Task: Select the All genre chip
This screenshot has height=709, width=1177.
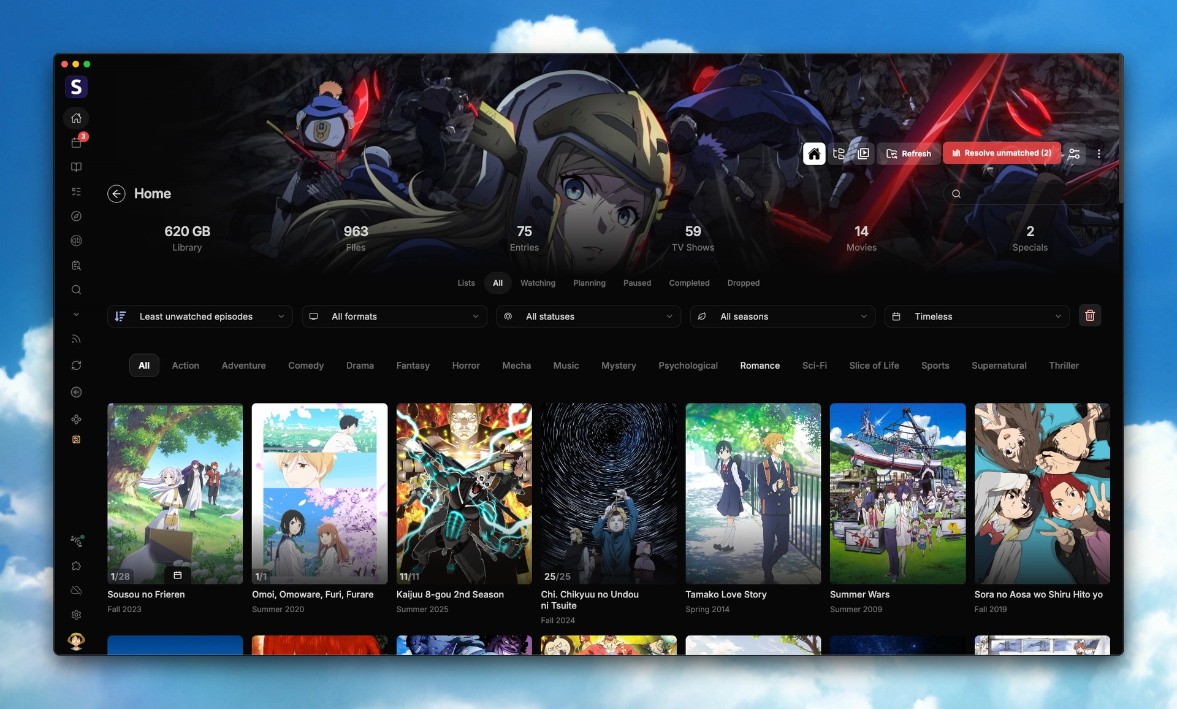Action: pyautogui.click(x=144, y=366)
